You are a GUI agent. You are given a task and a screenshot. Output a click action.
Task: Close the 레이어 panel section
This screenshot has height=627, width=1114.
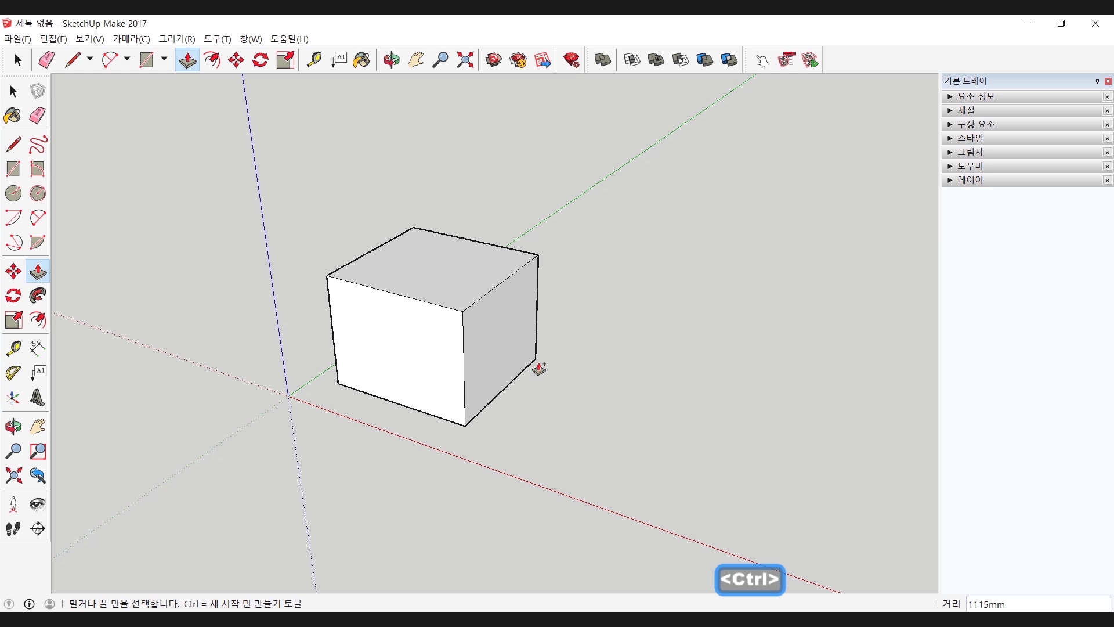click(1107, 180)
